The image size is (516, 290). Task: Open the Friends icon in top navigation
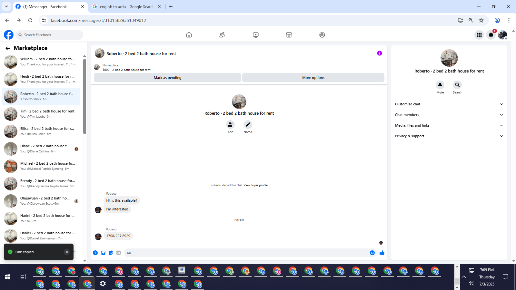[222, 35]
